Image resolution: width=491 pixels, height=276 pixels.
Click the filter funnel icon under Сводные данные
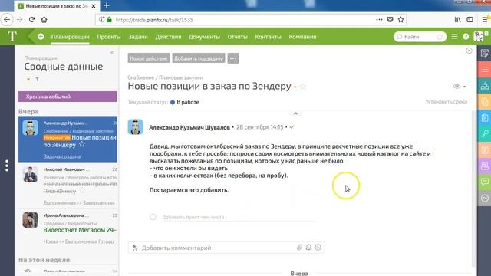point(37,79)
